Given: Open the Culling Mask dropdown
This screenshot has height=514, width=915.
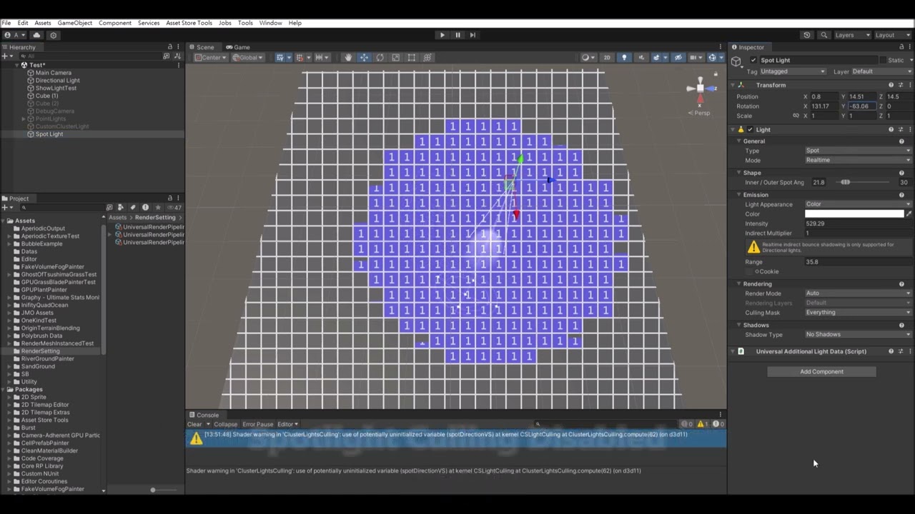Looking at the screenshot, I should [x=858, y=313].
